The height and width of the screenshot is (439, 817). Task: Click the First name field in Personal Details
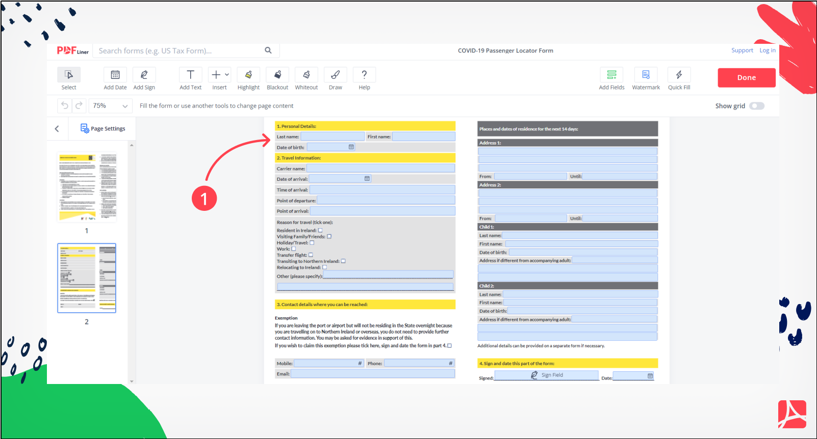[424, 136]
